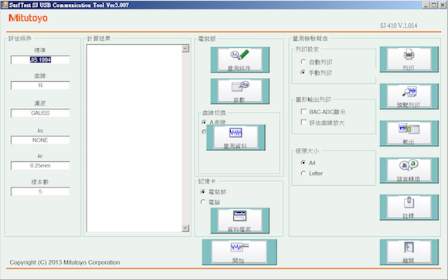Choose the computer memory card radio button
The width and height of the screenshot is (448, 280).
[x=203, y=202]
